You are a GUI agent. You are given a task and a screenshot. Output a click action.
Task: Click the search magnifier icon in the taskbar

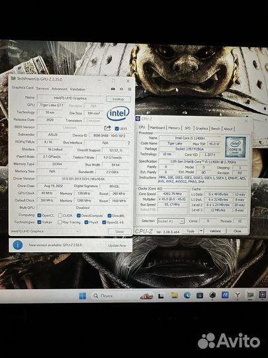[x=96, y=296]
